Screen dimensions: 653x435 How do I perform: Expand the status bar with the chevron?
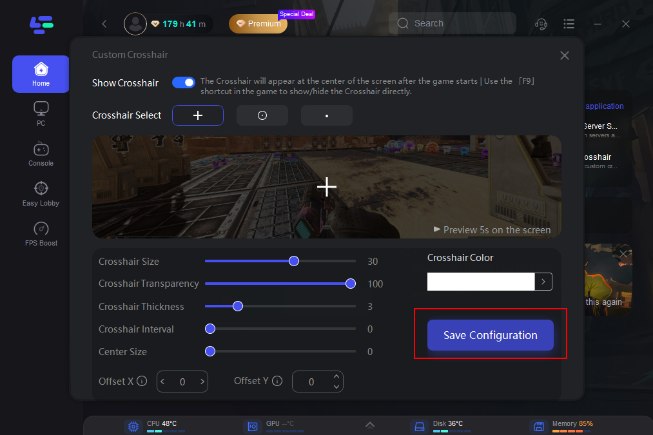(370, 425)
